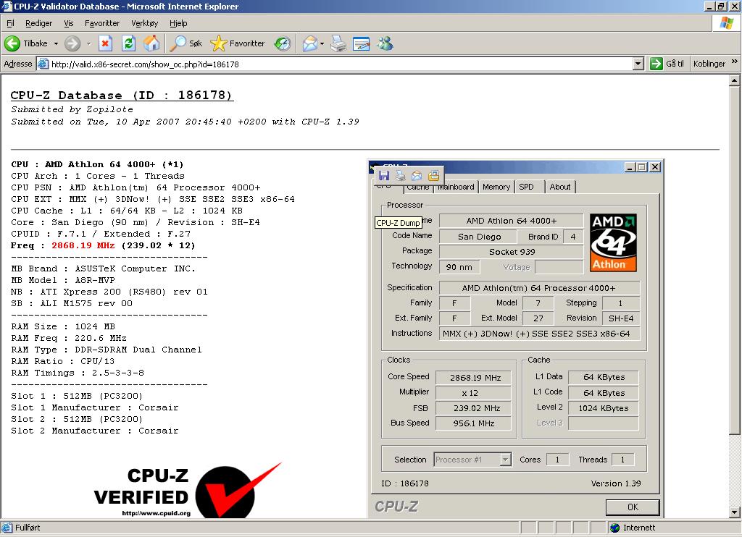
Task: Expand the Forward button history dropdown arrow
Action: tap(88, 43)
